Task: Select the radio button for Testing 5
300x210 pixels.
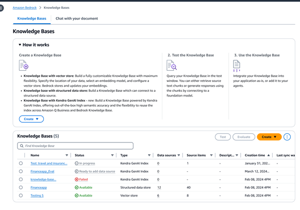Action: tap(21, 196)
